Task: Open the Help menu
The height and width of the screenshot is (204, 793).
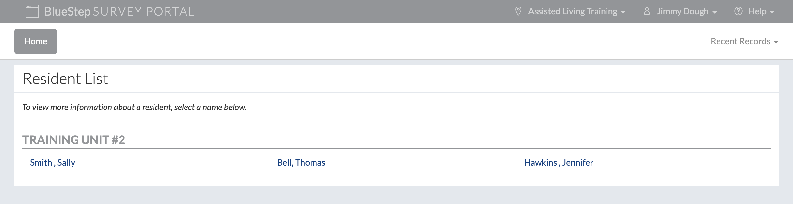Action: [x=754, y=11]
